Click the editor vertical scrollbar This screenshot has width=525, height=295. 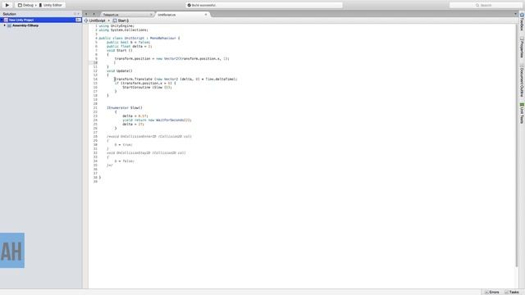517,146
